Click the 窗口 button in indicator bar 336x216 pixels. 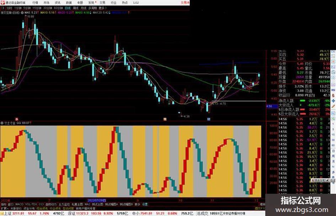click(x=11, y=204)
